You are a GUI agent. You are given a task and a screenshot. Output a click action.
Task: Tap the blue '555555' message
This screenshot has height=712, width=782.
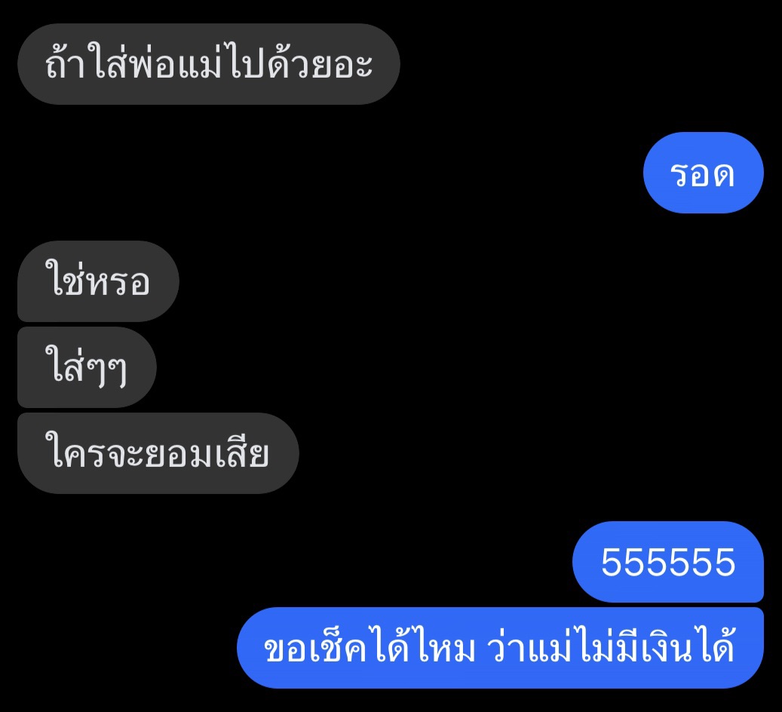(668, 562)
